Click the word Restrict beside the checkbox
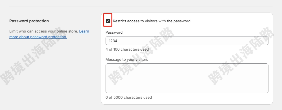 (x=120, y=21)
